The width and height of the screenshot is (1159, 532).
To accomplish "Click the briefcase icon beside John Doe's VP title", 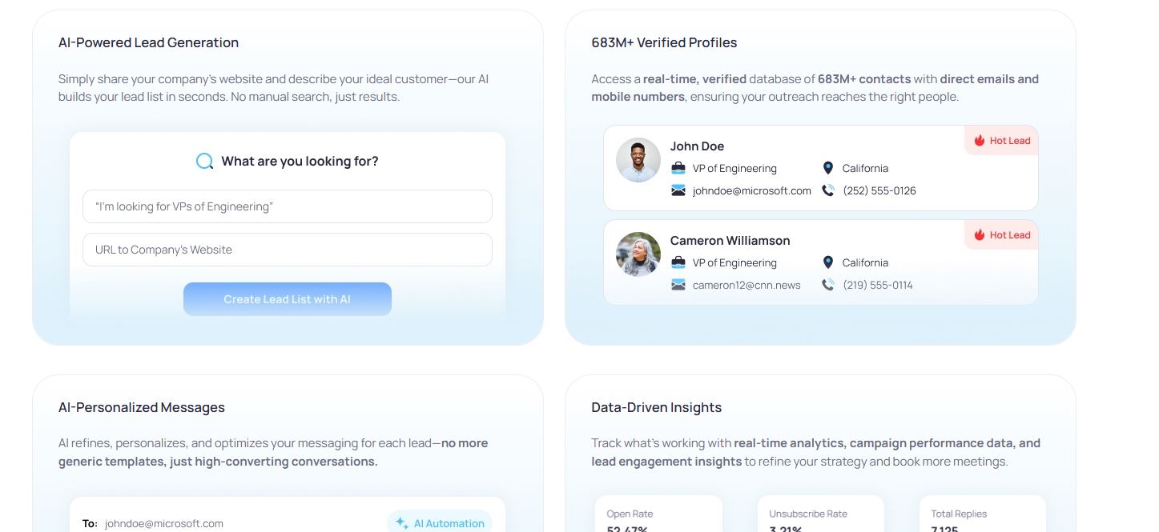I will coord(678,168).
